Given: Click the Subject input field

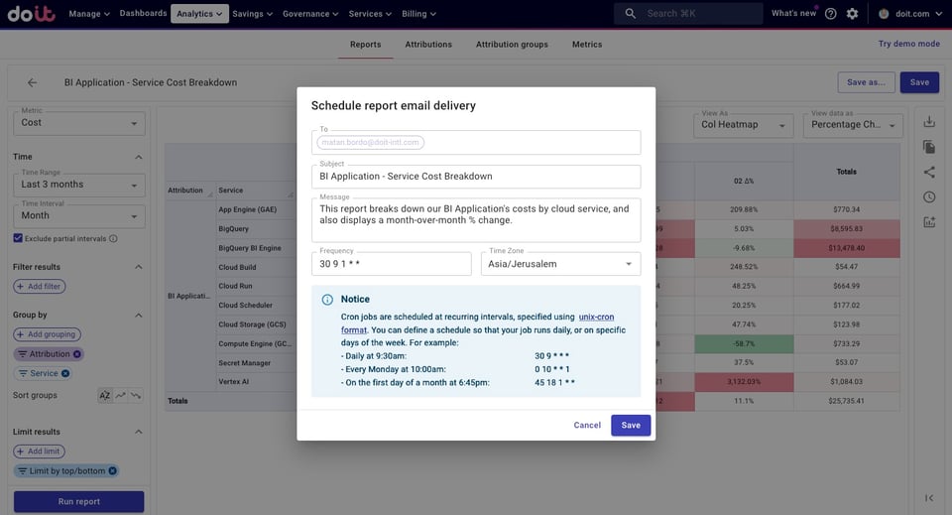Looking at the screenshot, I should point(476,177).
